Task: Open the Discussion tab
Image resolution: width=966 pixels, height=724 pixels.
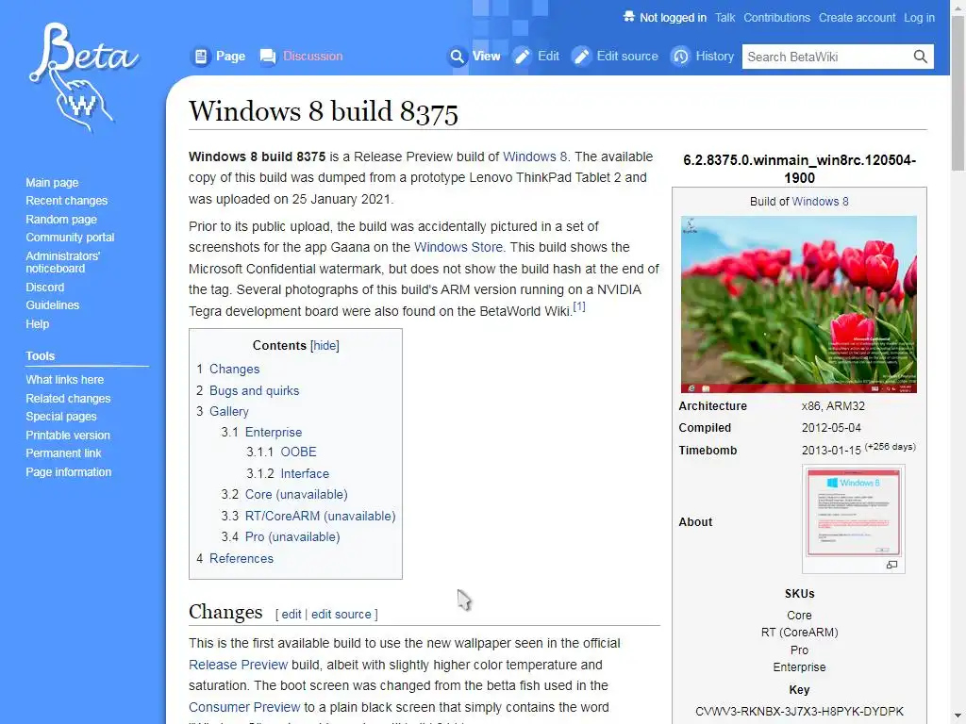Action: (x=313, y=57)
